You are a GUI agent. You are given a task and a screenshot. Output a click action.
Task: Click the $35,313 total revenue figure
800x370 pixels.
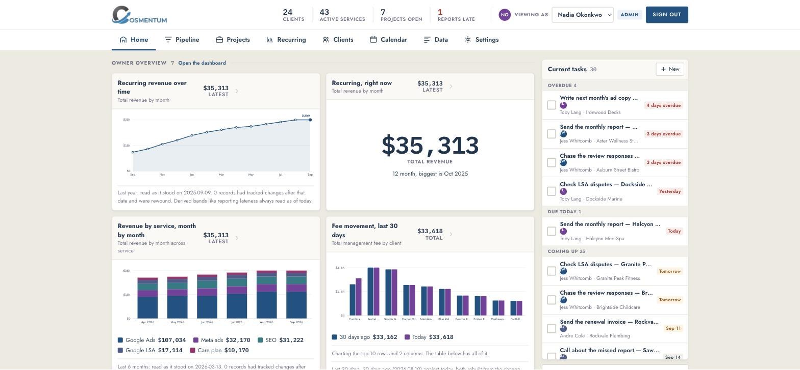click(430, 146)
